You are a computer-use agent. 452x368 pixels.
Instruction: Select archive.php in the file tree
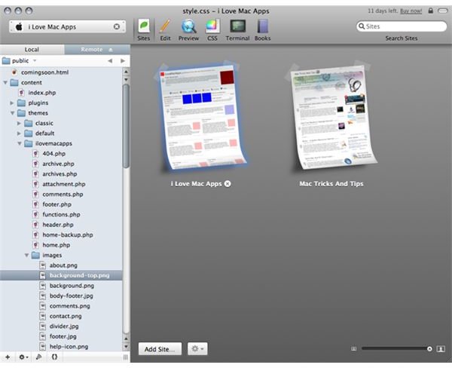(x=58, y=164)
